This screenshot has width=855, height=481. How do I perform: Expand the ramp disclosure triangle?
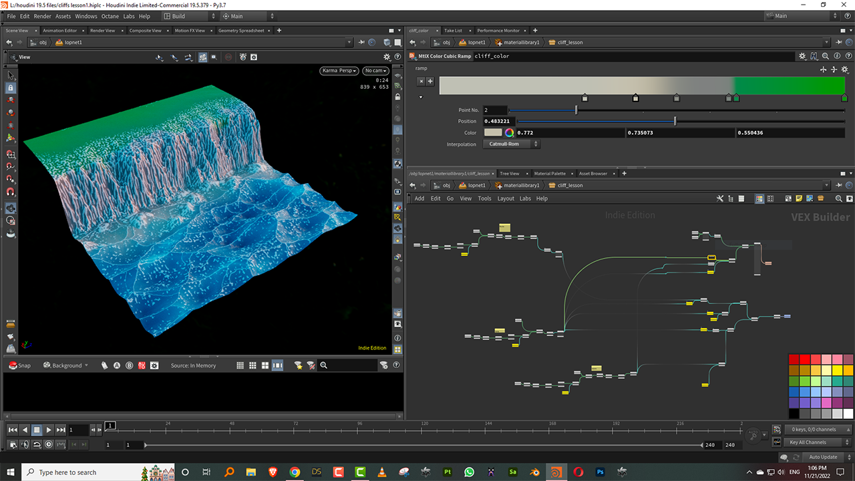(x=421, y=97)
